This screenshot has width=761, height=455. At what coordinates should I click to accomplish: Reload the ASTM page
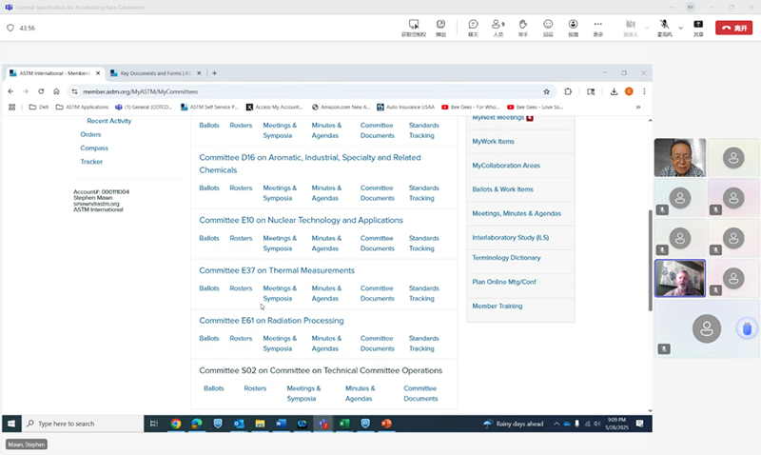point(42,91)
